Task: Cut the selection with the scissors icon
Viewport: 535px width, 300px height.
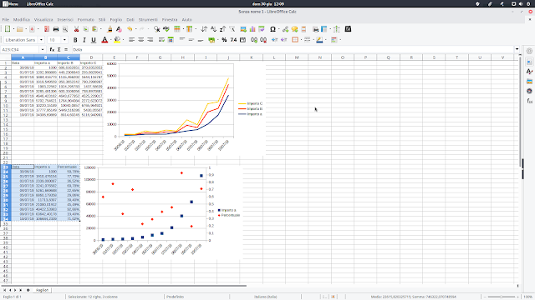Action: pyautogui.click(x=76, y=29)
